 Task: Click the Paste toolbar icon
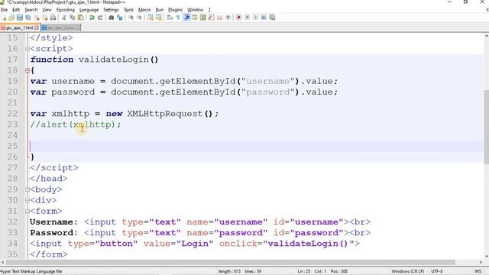click(80, 18)
